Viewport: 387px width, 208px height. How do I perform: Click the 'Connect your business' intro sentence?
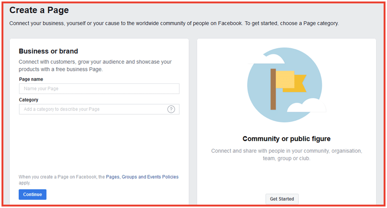coord(174,23)
